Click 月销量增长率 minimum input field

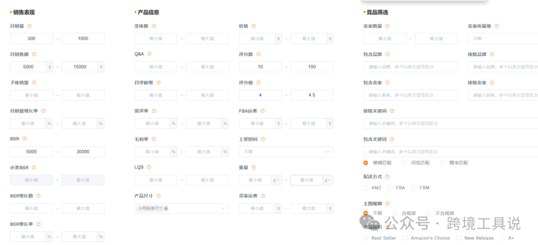coord(28,123)
